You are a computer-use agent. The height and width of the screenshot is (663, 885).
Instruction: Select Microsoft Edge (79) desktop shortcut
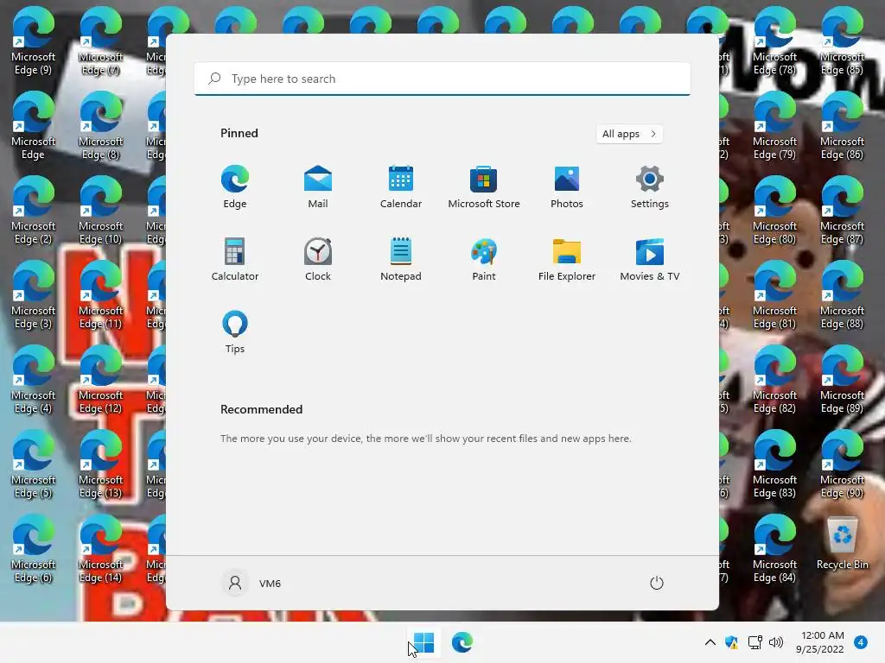pos(775,126)
